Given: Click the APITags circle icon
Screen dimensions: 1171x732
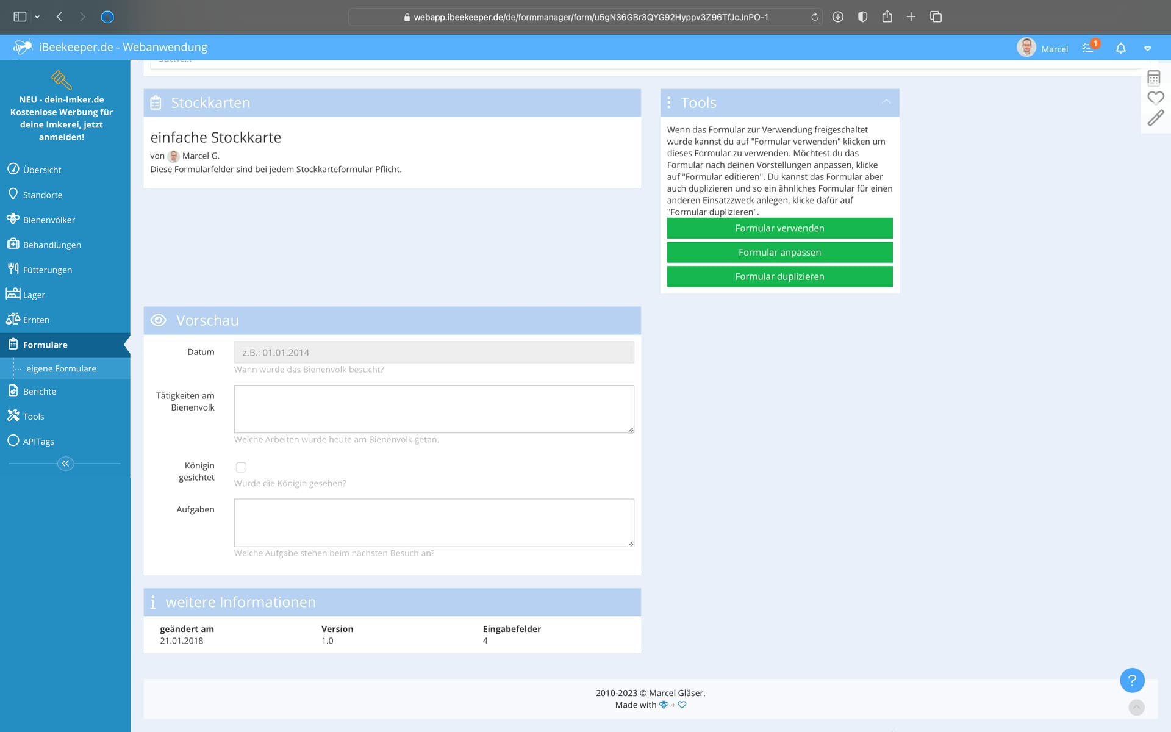Looking at the screenshot, I should click(x=13, y=440).
